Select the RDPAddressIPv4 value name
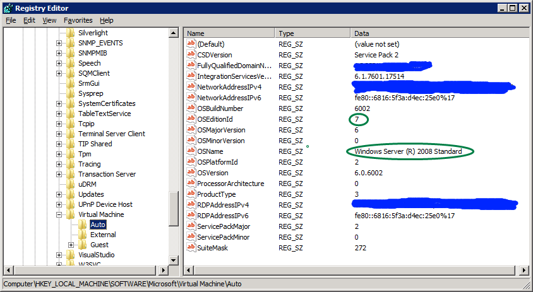The height and width of the screenshot is (292, 533). tap(223, 205)
